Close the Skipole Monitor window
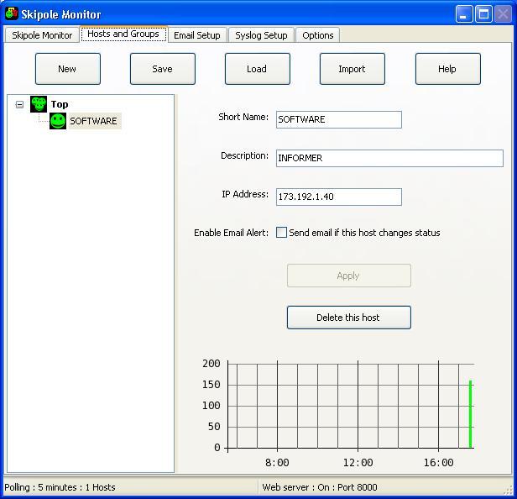 (x=503, y=14)
